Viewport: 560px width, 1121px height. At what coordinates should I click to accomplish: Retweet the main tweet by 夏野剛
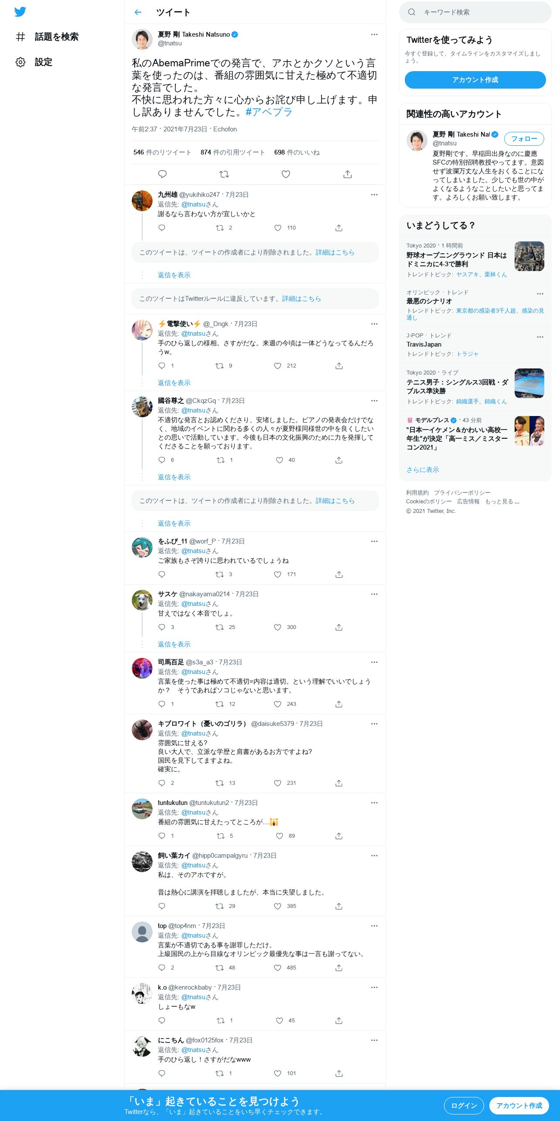(224, 174)
